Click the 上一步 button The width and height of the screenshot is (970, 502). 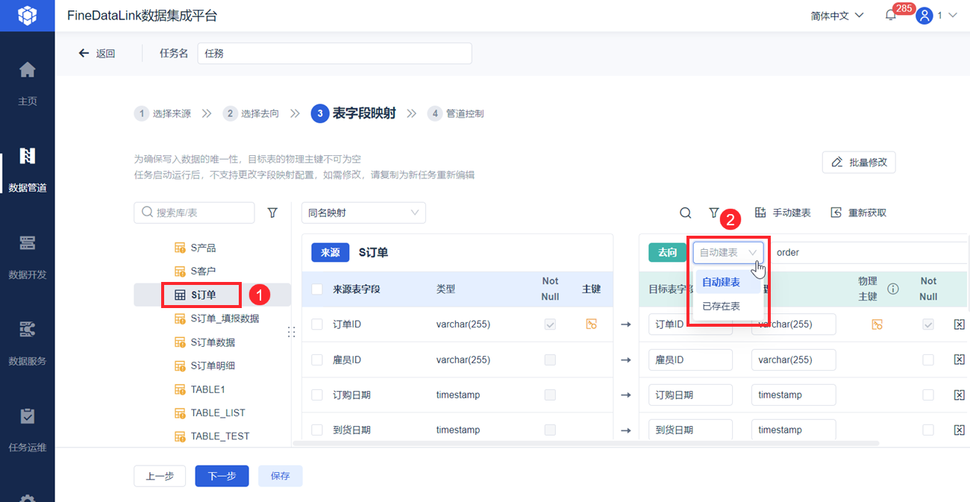[160, 476]
